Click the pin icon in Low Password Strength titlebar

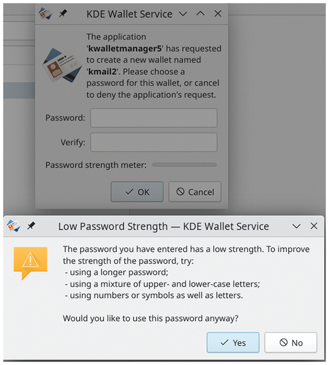[x=31, y=226]
